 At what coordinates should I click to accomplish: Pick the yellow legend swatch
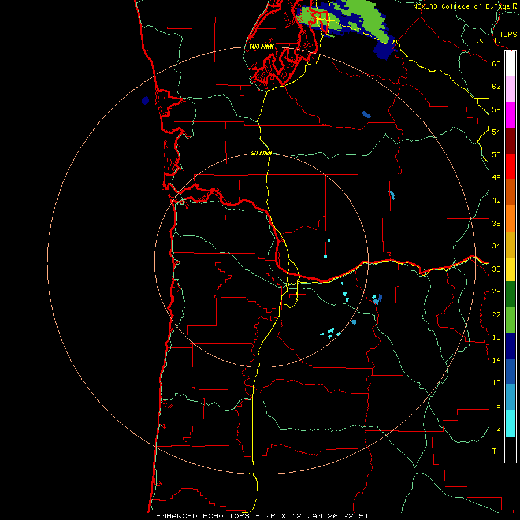[510, 269]
